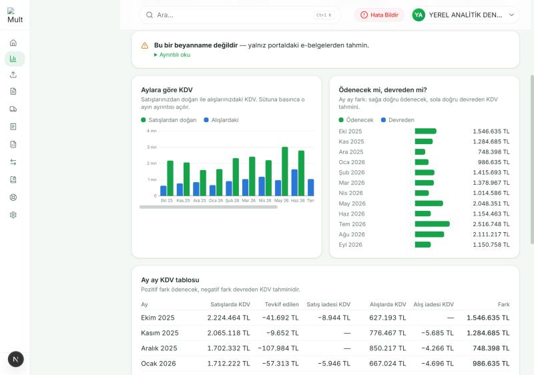The width and height of the screenshot is (534, 375).
Task: Open the delivery truck sidebar icon
Action: (13, 109)
